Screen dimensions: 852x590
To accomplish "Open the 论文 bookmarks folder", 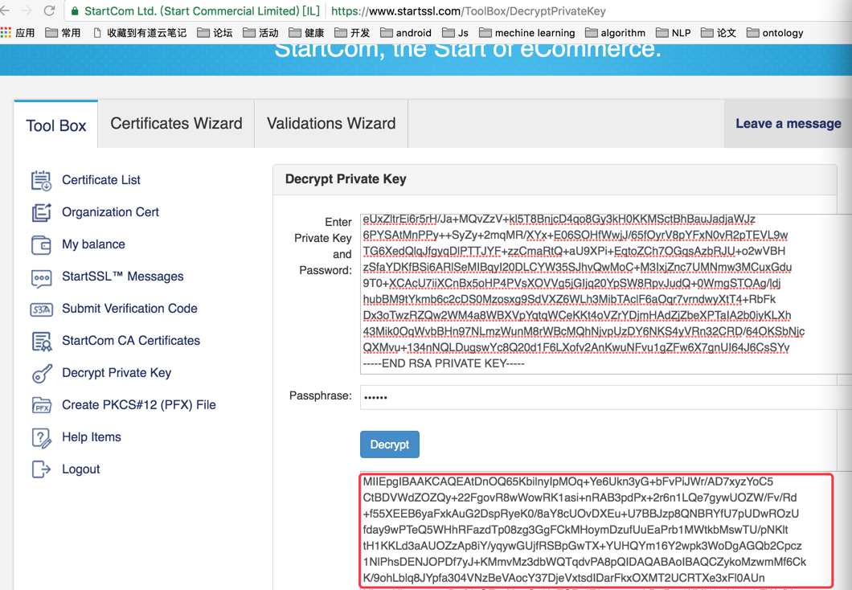I will (x=718, y=33).
